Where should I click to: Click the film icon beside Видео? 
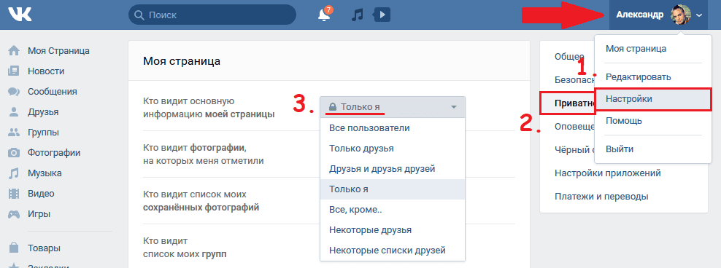pyautogui.click(x=14, y=194)
